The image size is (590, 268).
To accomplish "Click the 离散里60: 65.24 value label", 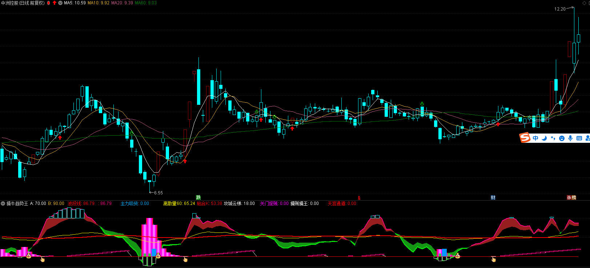I will click(179, 203).
